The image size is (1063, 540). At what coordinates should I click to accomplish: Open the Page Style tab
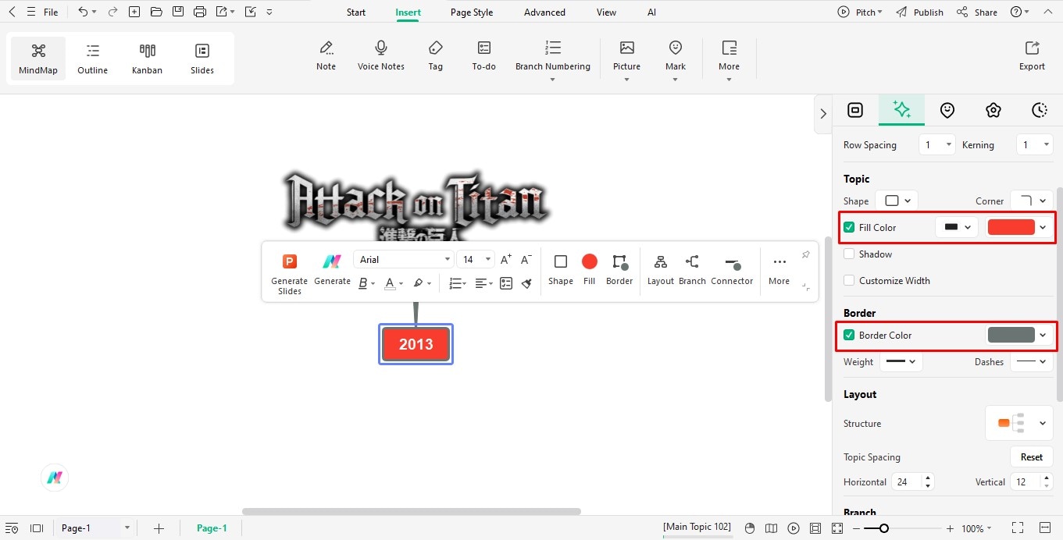pyautogui.click(x=472, y=12)
